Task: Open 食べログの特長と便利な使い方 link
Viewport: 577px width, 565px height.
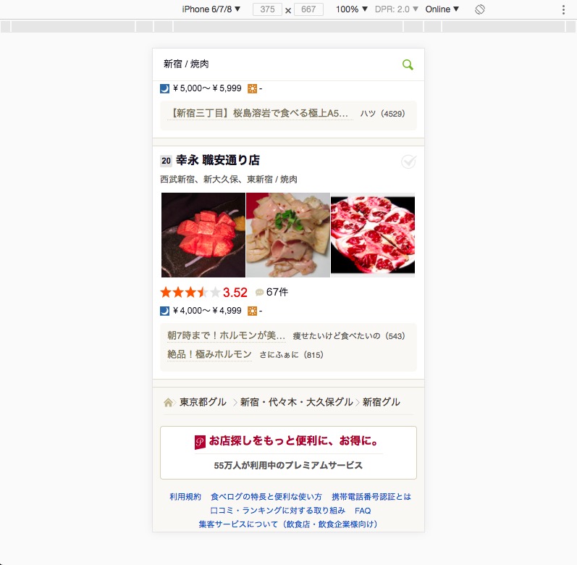Action: [x=266, y=497]
